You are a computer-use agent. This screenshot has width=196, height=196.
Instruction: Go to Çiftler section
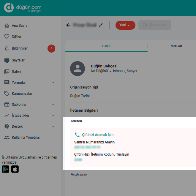pyautogui.click(x=17, y=37)
